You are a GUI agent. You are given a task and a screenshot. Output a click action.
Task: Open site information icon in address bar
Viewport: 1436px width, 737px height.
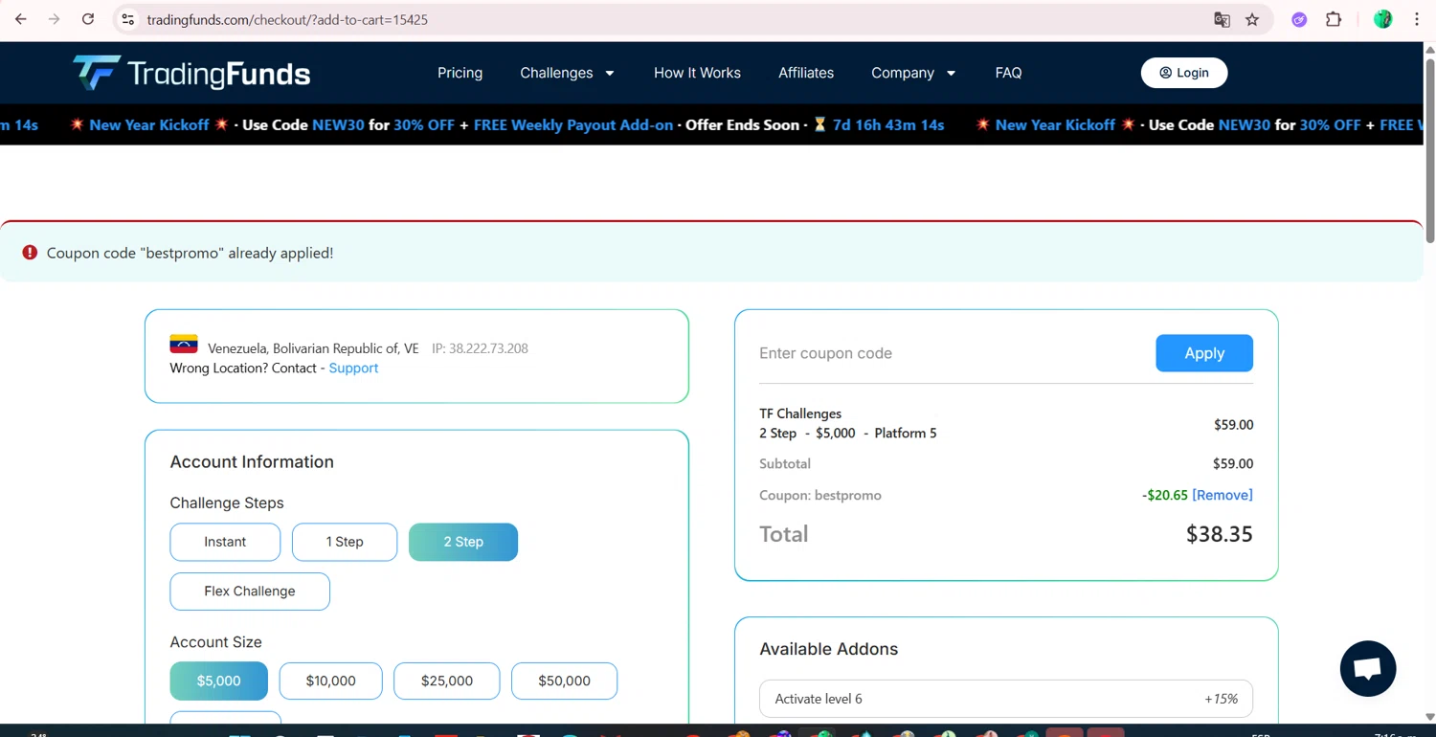tap(127, 19)
